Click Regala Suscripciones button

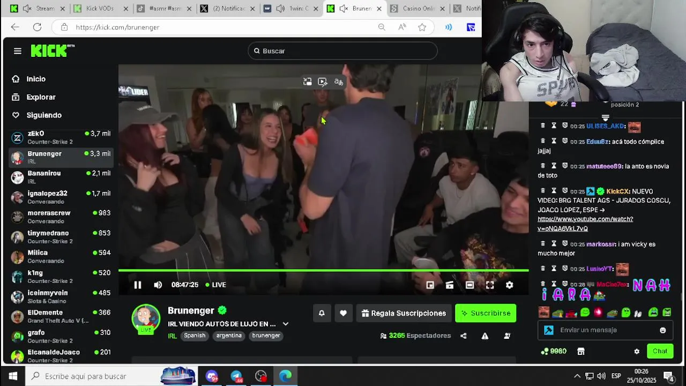(404, 313)
